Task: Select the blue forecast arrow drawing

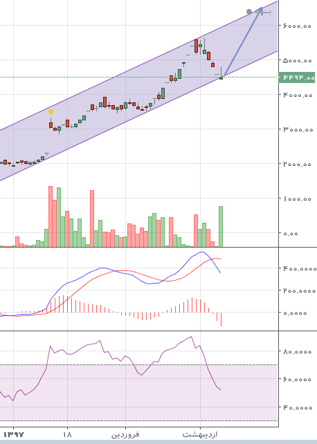Action: coord(243,41)
